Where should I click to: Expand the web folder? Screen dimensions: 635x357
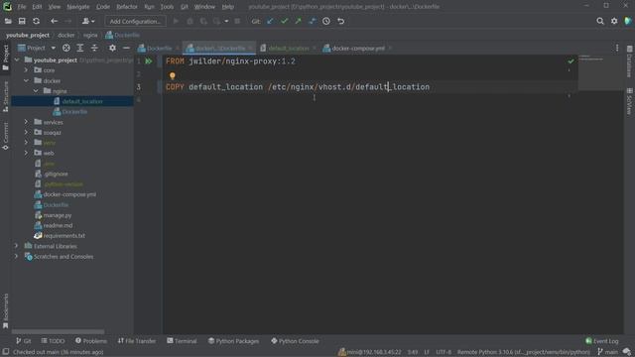coord(26,153)
